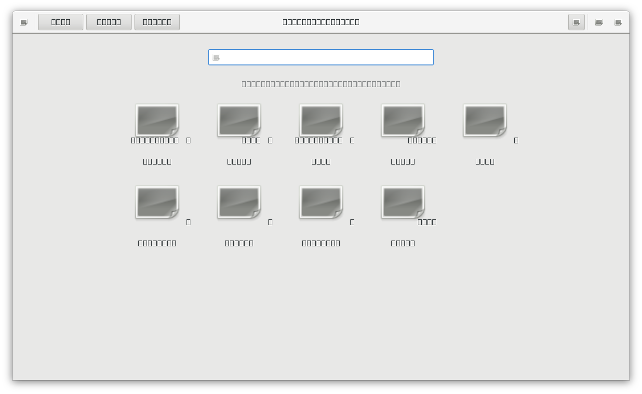Open the first thumbnail in the bottom row
This screenshot has height=394, width=642.
157,202
